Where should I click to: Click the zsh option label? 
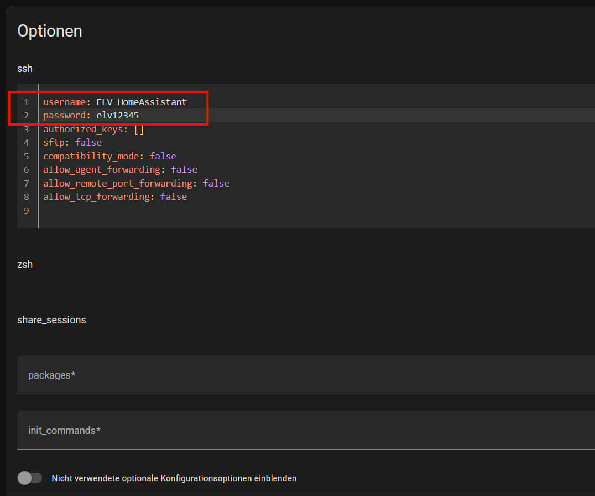click(x=25, y=265)
